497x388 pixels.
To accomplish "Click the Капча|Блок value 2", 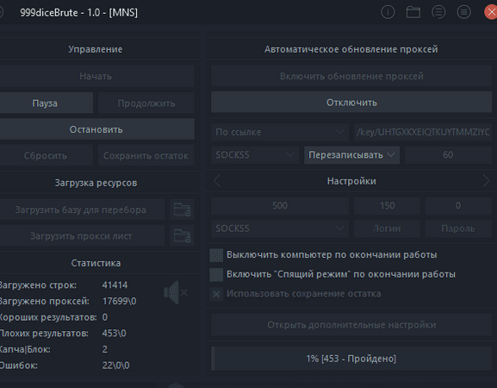I will 105,349.
